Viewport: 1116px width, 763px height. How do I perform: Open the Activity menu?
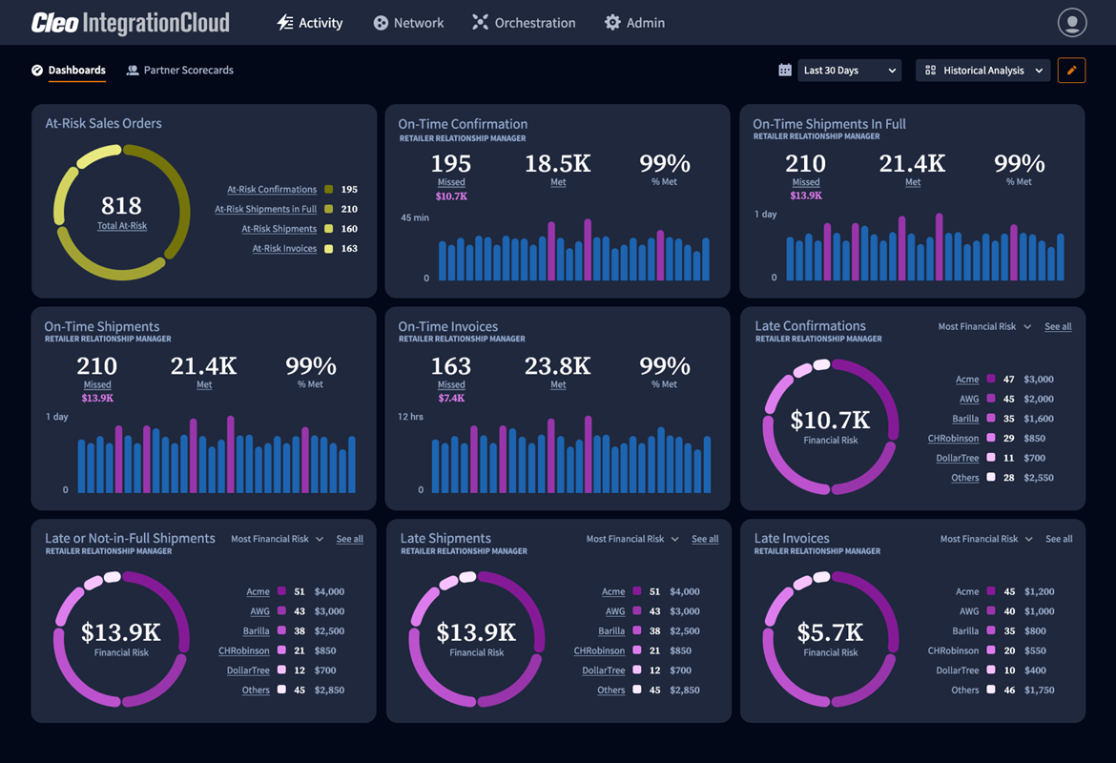310,23
